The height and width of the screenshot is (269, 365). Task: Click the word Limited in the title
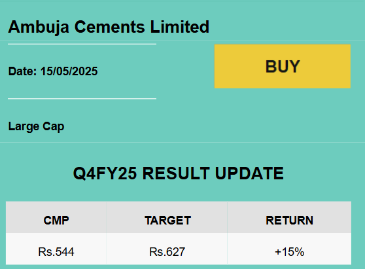coord(179,27)
